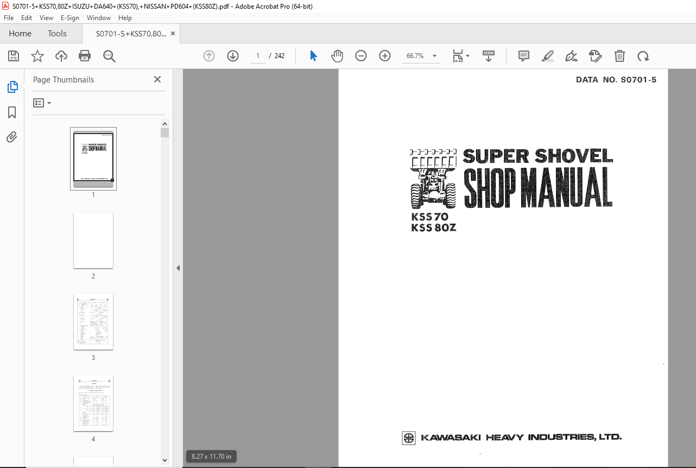The image size is (696, 468).
Task: Enable scrolling mode via keyboard-arrow icon
Action: click(x=489, y=56)
